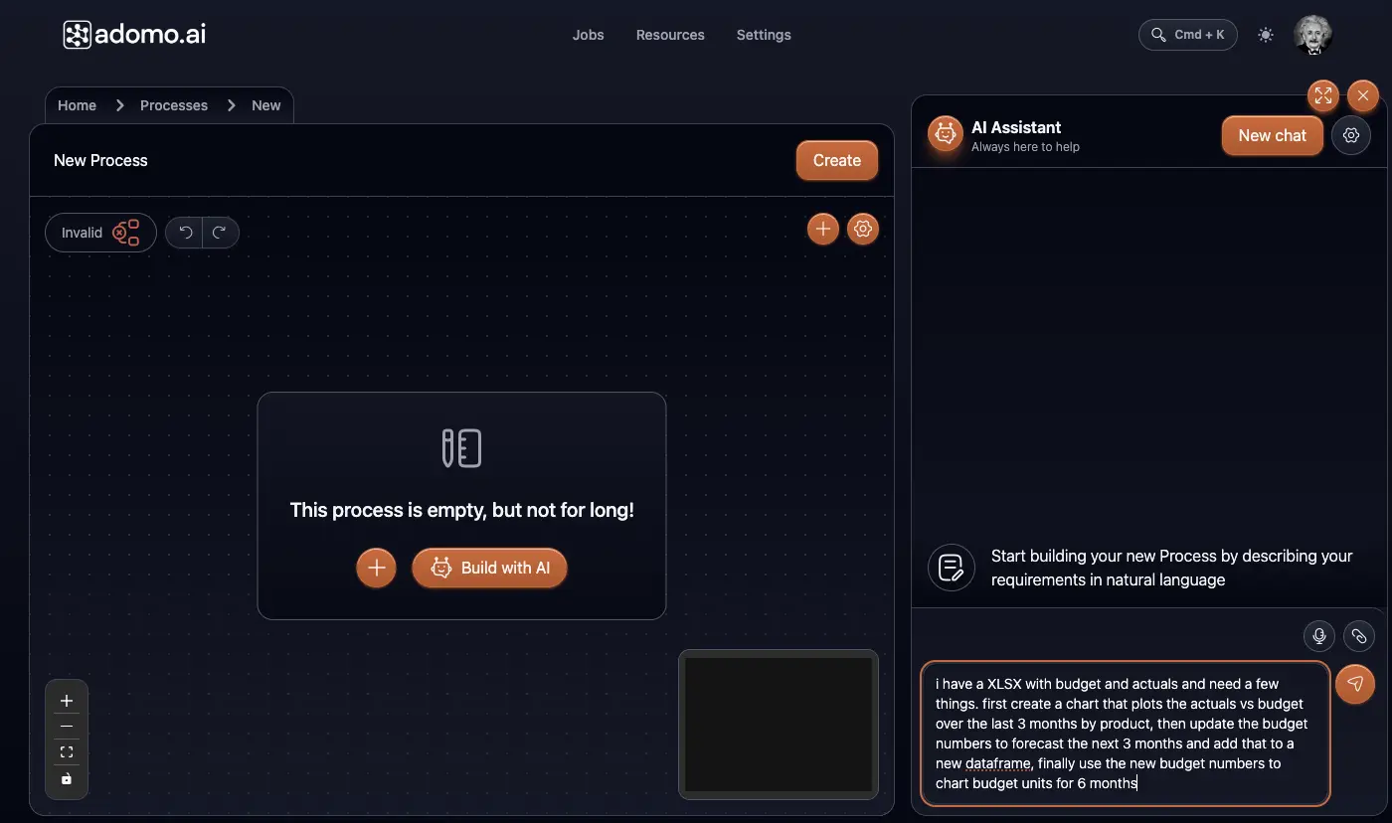Switch to light mode
This screenshot has height=823, width=1392.
(x=1265, y=35)
